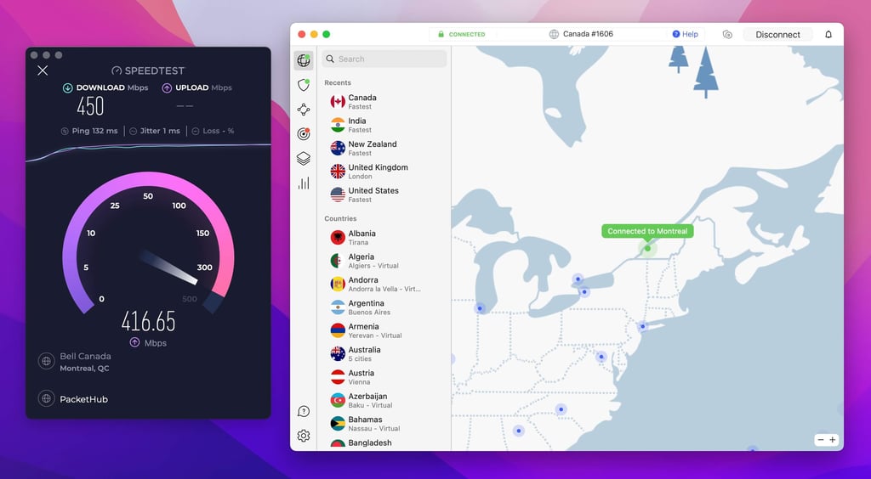Click the upload arrow icon in Speedtest
Image resolution: width=871 pixels, height=479 pixels.
(167, 87)
